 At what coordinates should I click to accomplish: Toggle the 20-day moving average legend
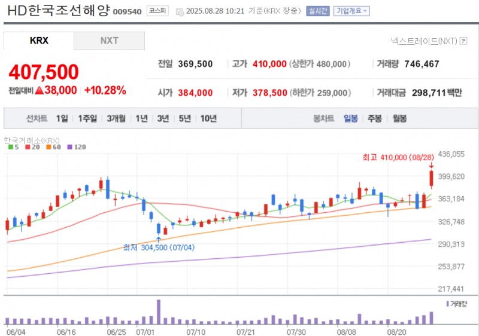(32, 146)
